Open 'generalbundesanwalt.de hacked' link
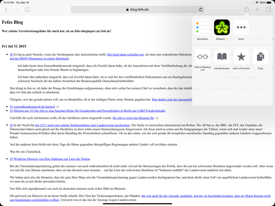The width and height of the screenshot is (275, 206). coord(34,106)
